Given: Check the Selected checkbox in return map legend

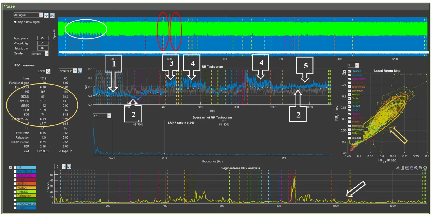Looking at the screenshot, I should click(x=349, y=138).
